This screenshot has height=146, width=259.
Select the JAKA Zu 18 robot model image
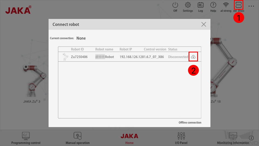click(224, 67)
